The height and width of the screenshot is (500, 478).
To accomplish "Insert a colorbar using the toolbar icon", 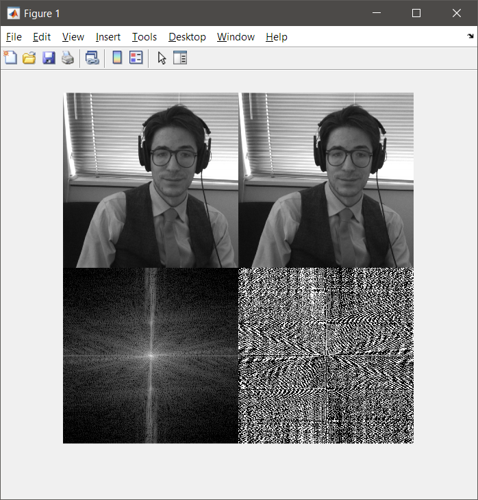I will pyautogui.click(x=117, y=58).
